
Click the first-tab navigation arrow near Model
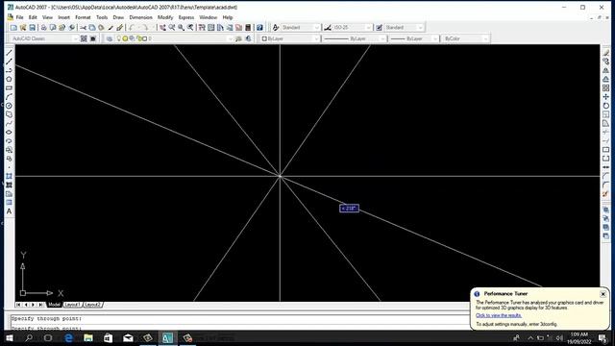[x=18, y=305]
